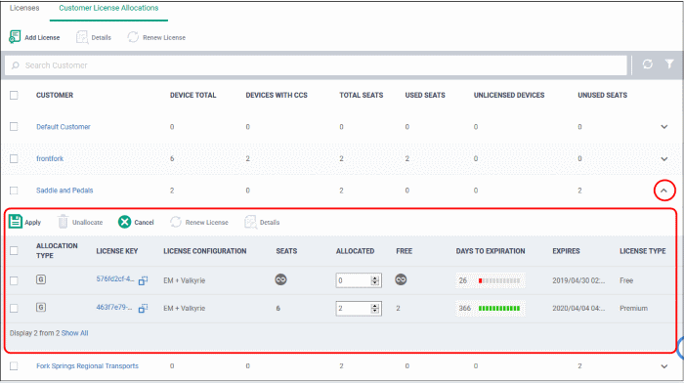Click the Premium license type cell
The height and width of the screenshot is (383, 684).
[633, 309]
